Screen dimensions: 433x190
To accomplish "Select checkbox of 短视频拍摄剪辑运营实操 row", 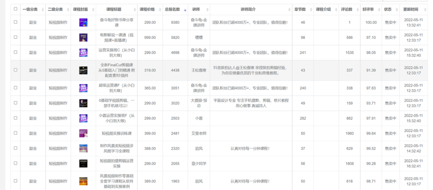I will click(x=16, y=163).
